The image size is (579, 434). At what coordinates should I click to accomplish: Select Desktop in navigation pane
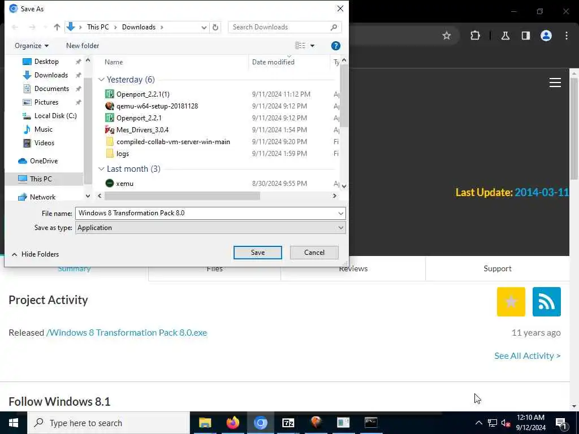pyautogui.click(x=46, y=62)
